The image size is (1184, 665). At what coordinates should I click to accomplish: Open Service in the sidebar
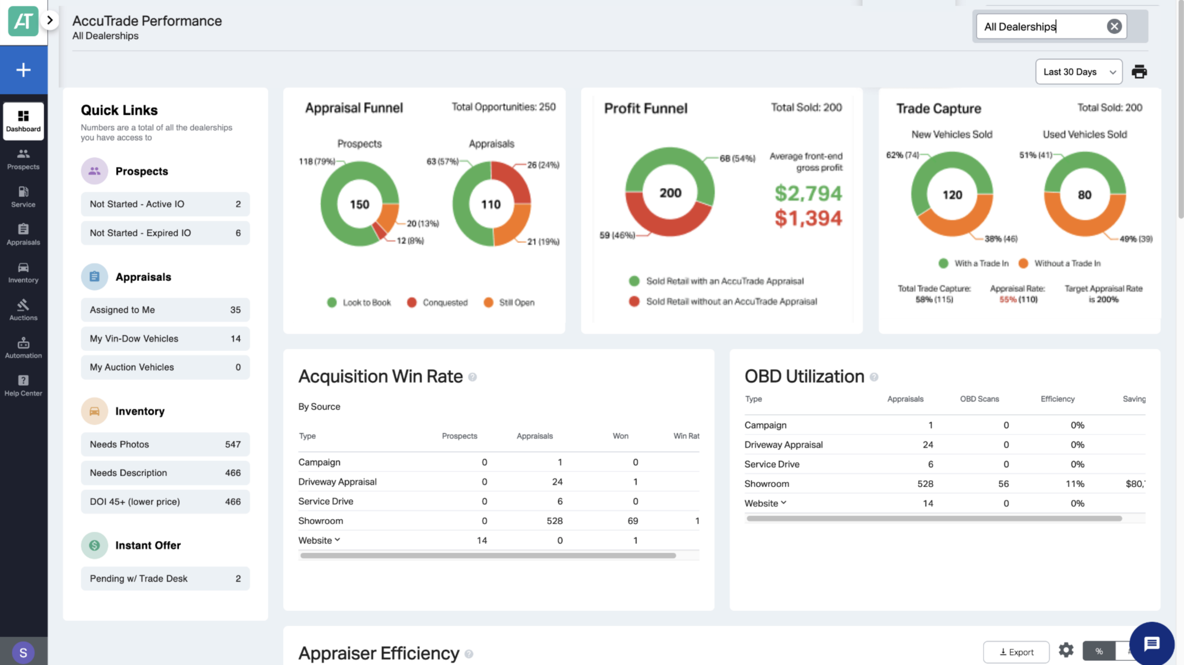coord(24,197)
